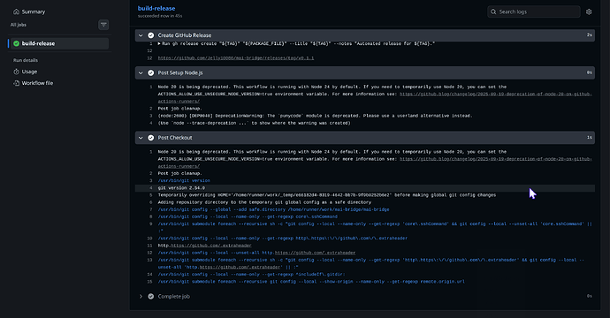610x318 pixels.
Task: Select log line 4 git version
Action: pyautogui.click(x=365, y=188)
